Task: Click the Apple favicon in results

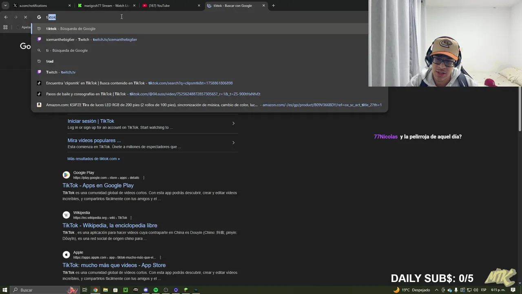Action: tap(66, 255)
